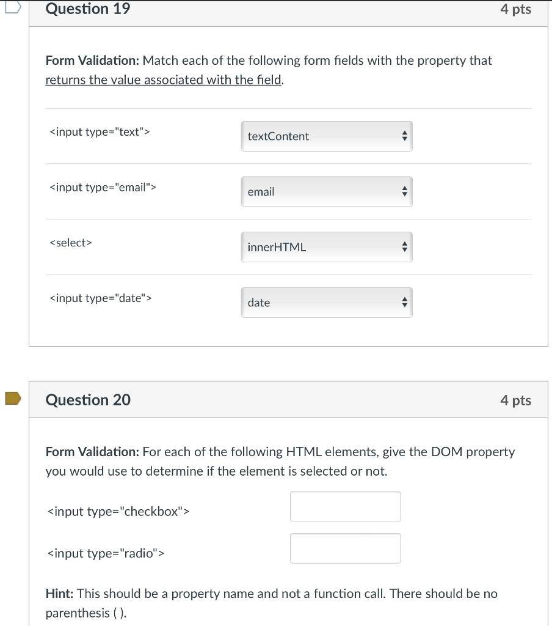Click the <select> label in Question 19
The width and height of the screenshot is (552, 626).
[x=71, y=243]
